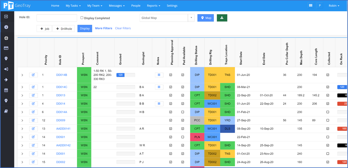Click inside the Hole ID input field

coord(57,18)
